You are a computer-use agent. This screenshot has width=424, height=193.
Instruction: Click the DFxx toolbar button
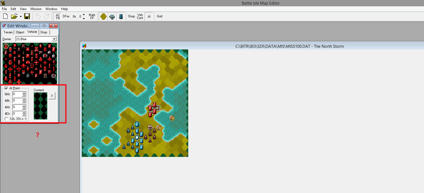[66, 16]
